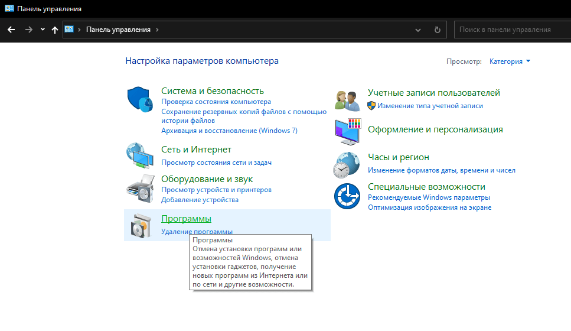Click Изменение форматов даты, времени и чисел
The image size is (571, 331).
(x=441, y=170)
